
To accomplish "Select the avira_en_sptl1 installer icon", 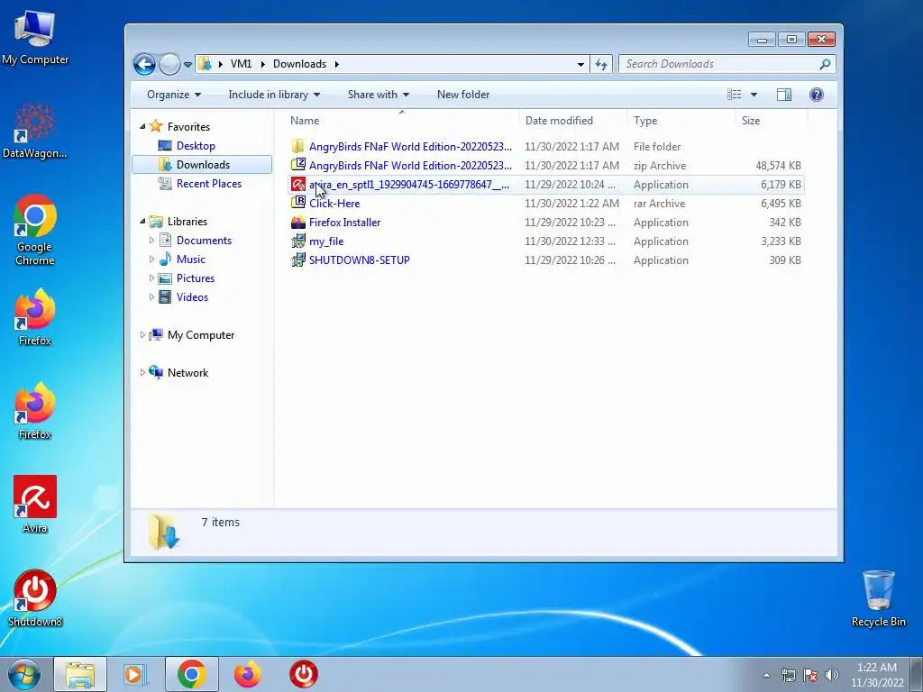I will point(297,184).
